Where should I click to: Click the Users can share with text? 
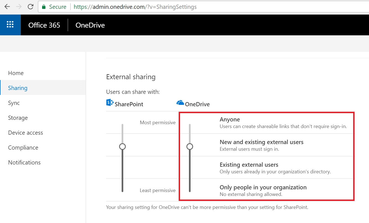[133, 92]
